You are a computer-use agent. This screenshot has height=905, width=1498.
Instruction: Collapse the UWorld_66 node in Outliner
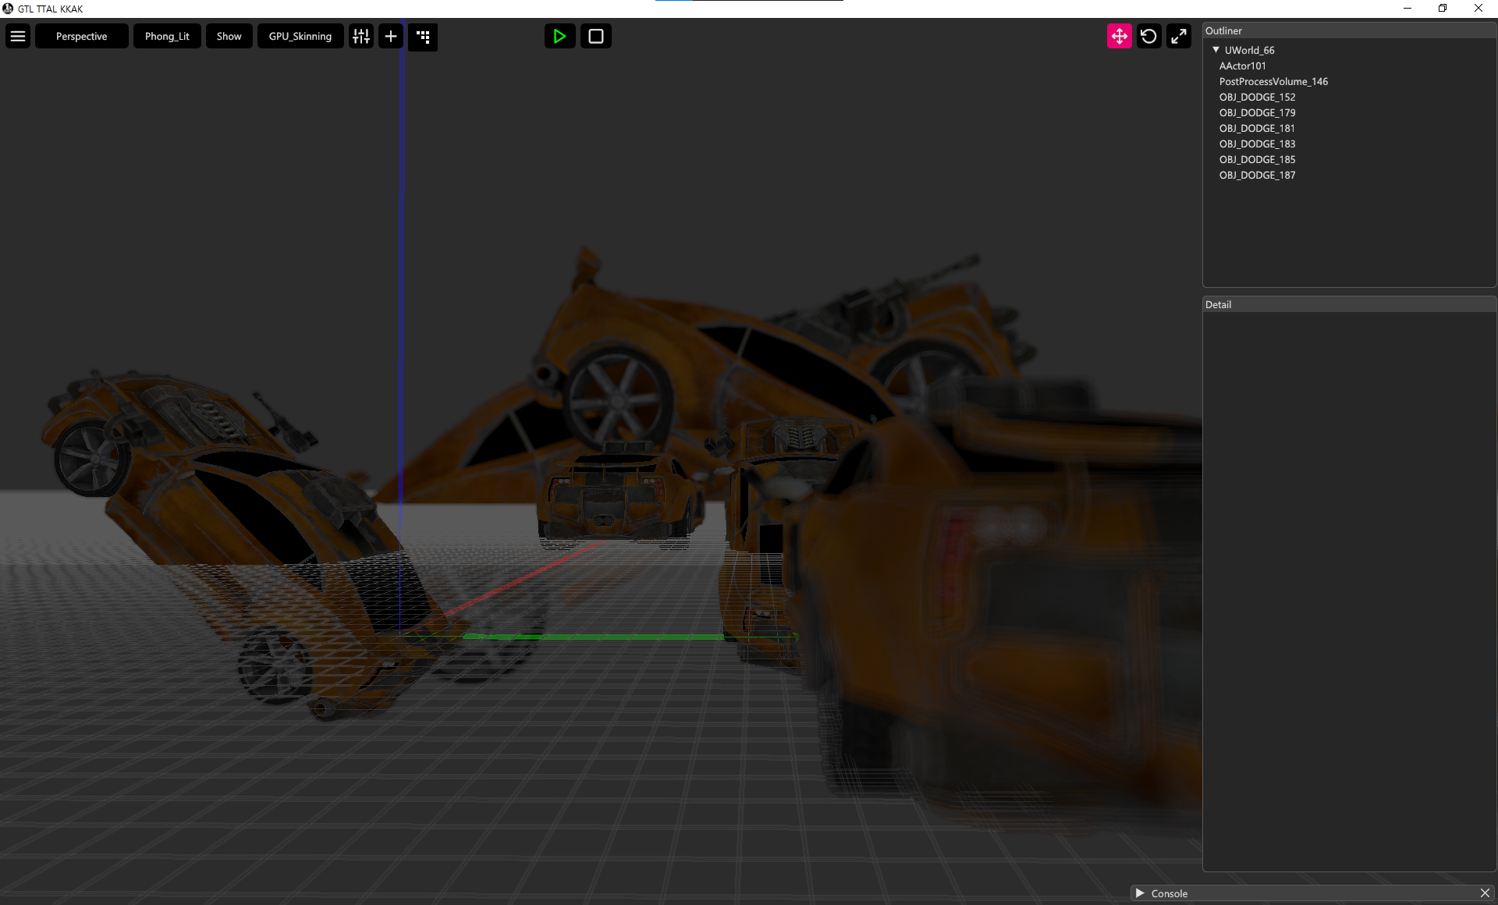[1216, 49]
